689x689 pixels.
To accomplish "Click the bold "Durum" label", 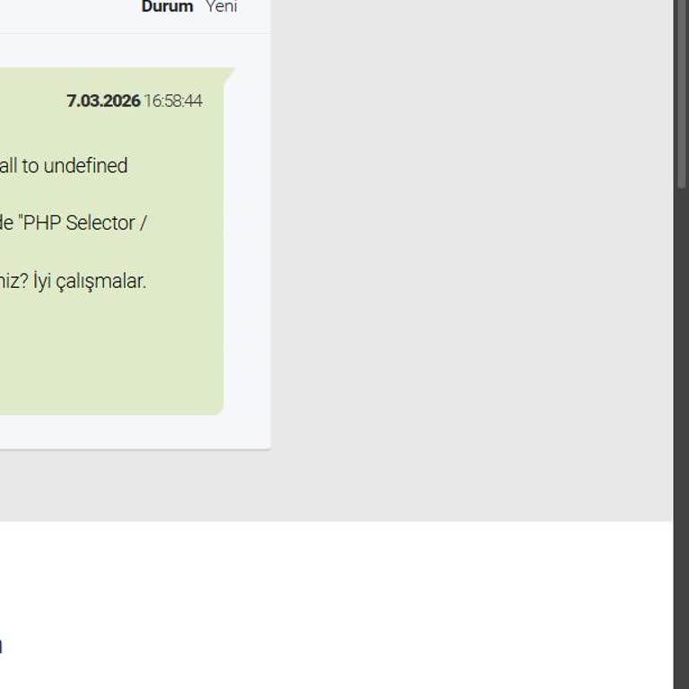I will tap(167, 6).
